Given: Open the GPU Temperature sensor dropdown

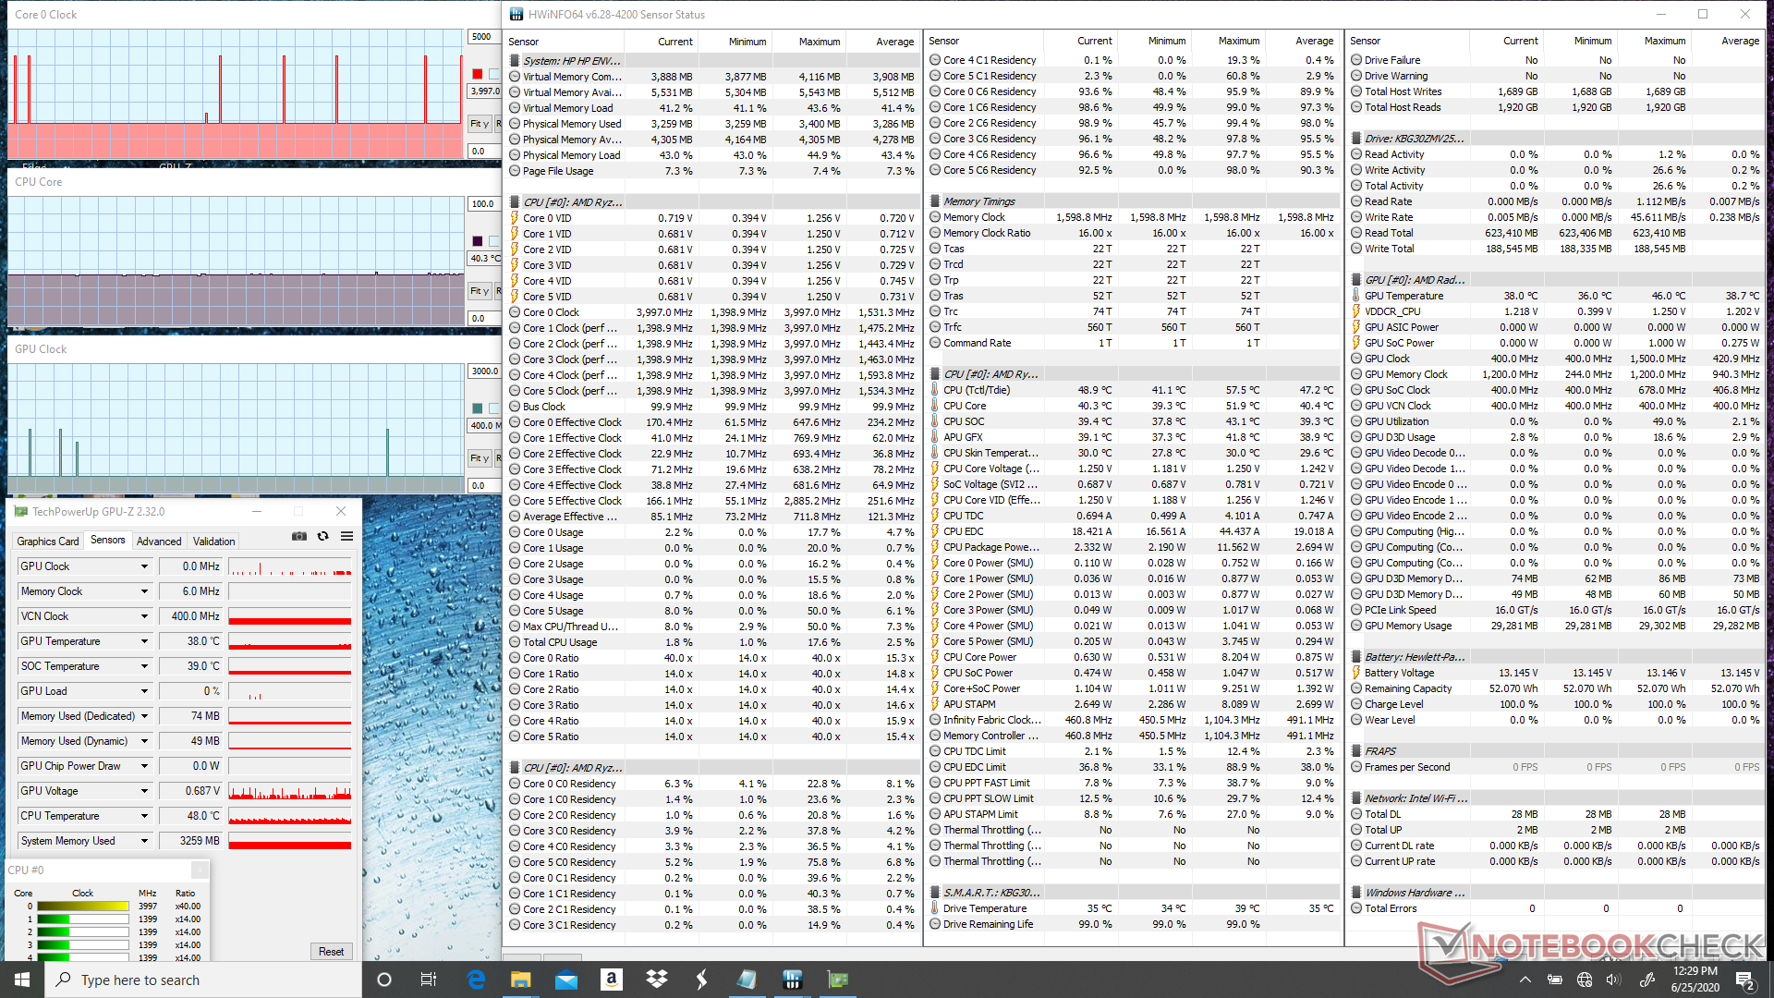Looking at the screenshot, I should point(144,641).
